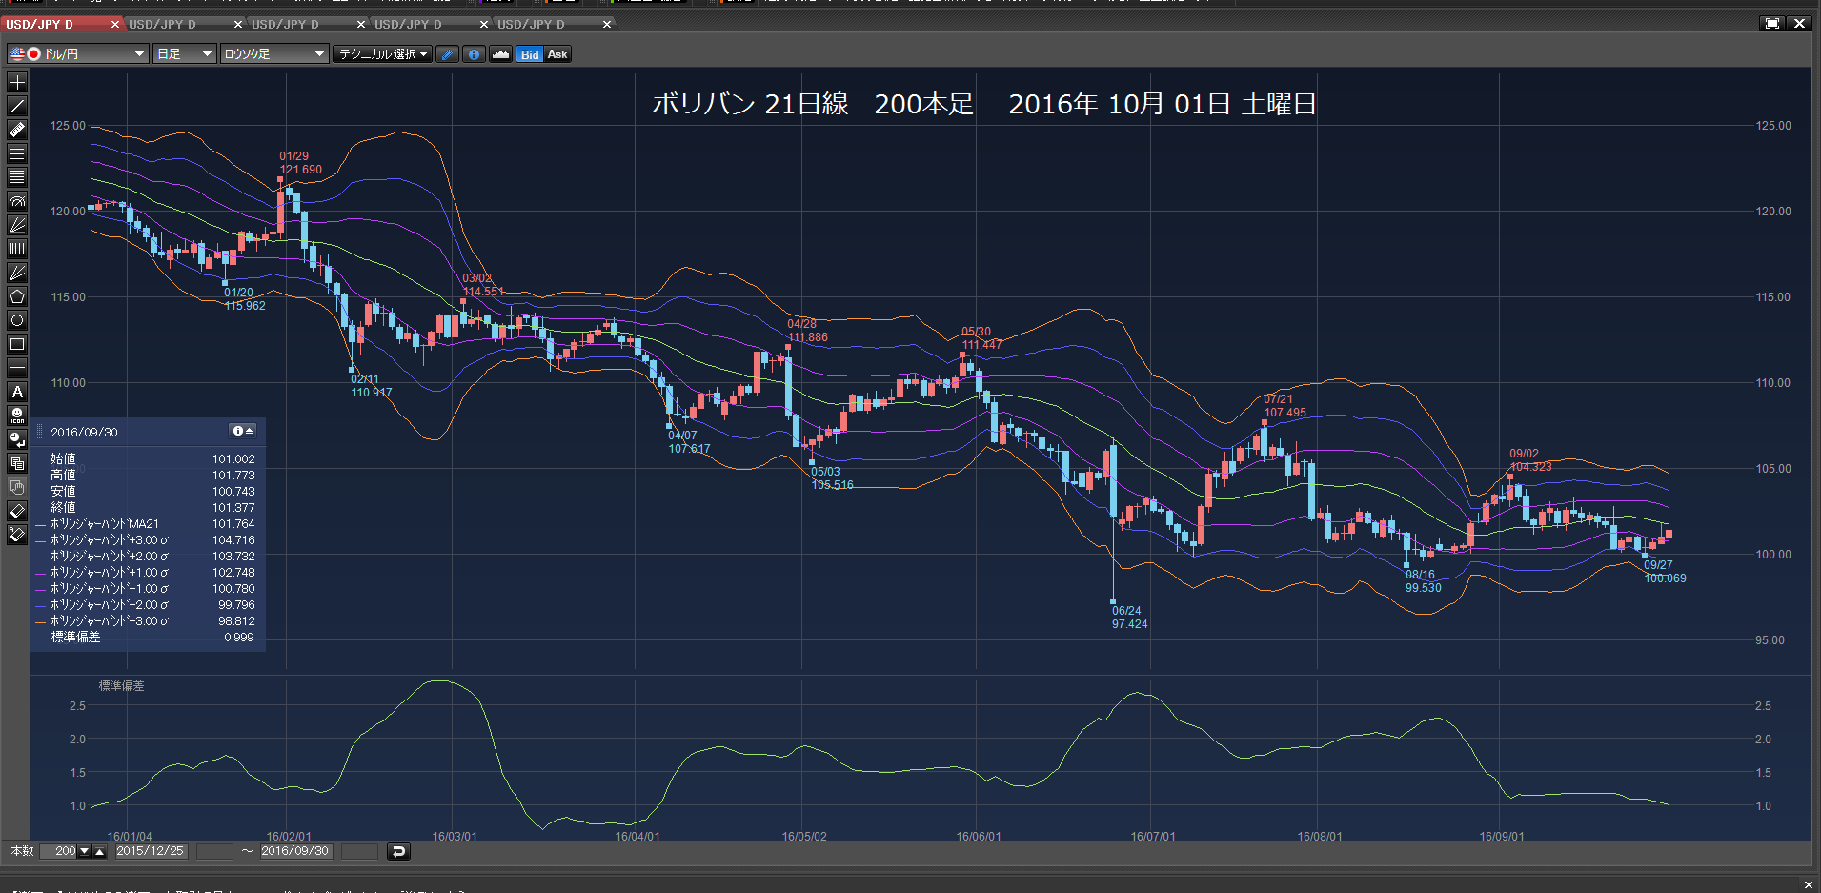Screen dimensions: 1821x893
Task: Select the text annotation A tool
Action: click(x=17, y=392)
